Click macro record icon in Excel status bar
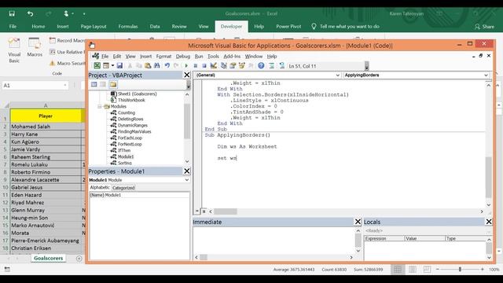Image resolution: width=503 pixels, height=283 pixels. tap(7, 269)
